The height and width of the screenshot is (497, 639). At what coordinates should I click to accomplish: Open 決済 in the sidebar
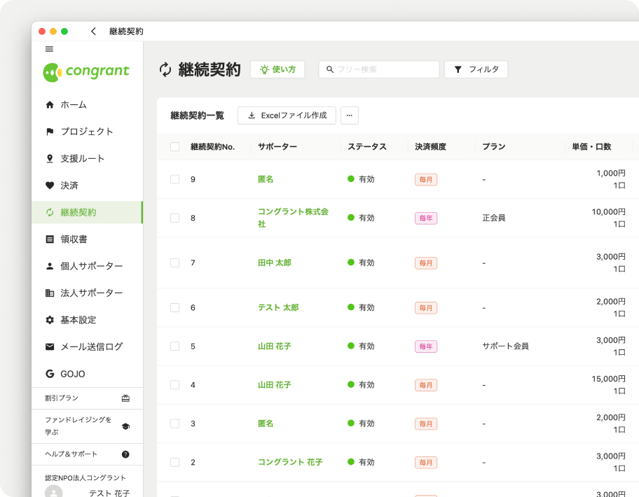point(87,185)
